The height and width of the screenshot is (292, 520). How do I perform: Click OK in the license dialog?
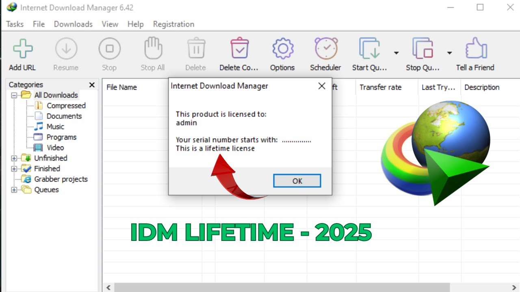tap(297, 181)
